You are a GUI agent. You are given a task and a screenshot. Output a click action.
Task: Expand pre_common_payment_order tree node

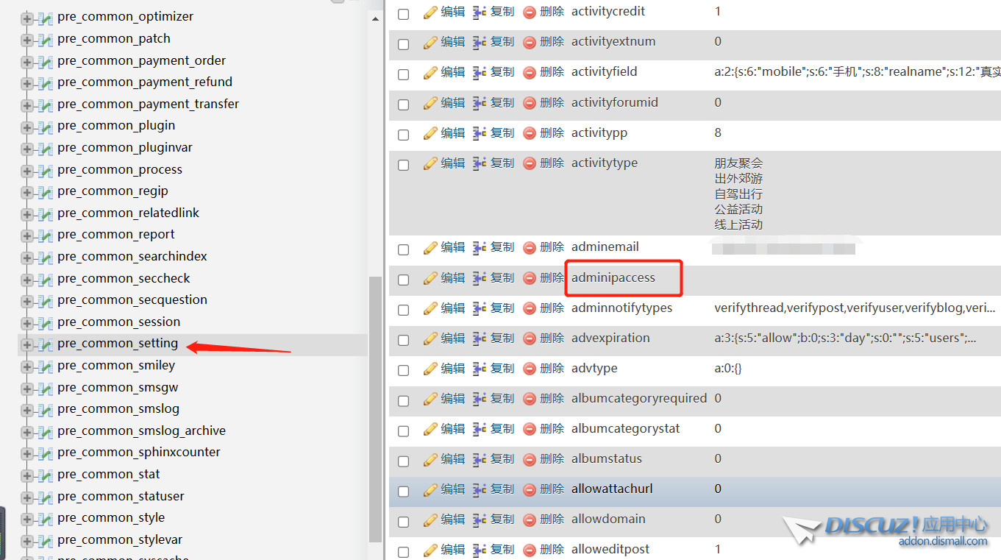(x=27, y=61)
